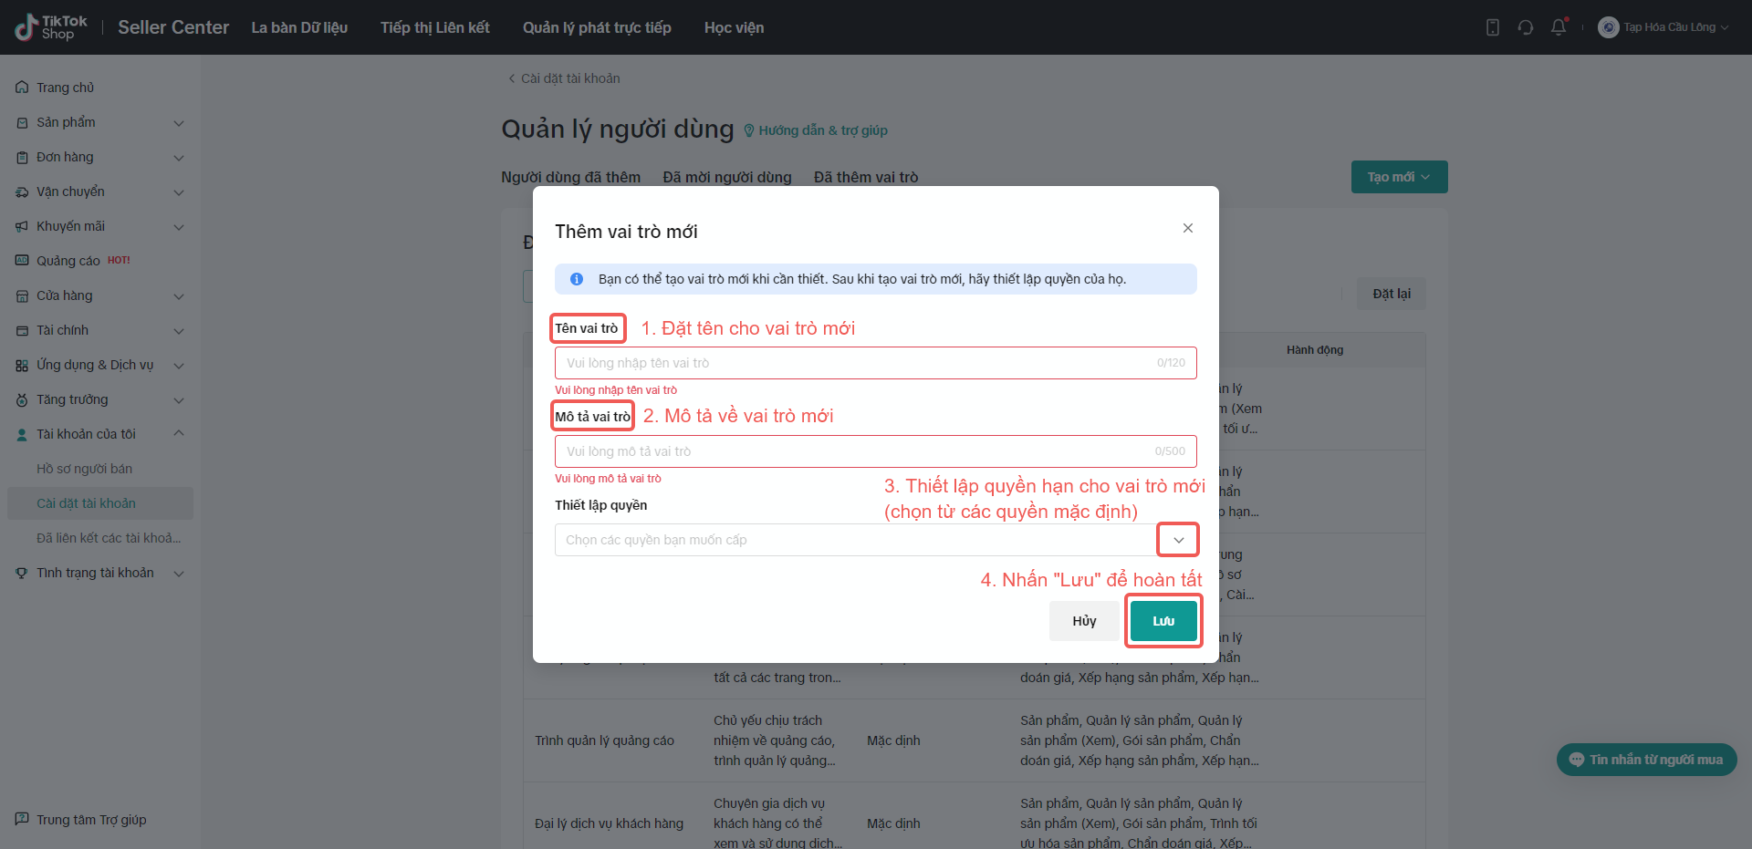Click the chat bubble icon in Tin nhắn từ người mua
Viewport: 1752px width, 849px height.
[x=1576, y=760]
